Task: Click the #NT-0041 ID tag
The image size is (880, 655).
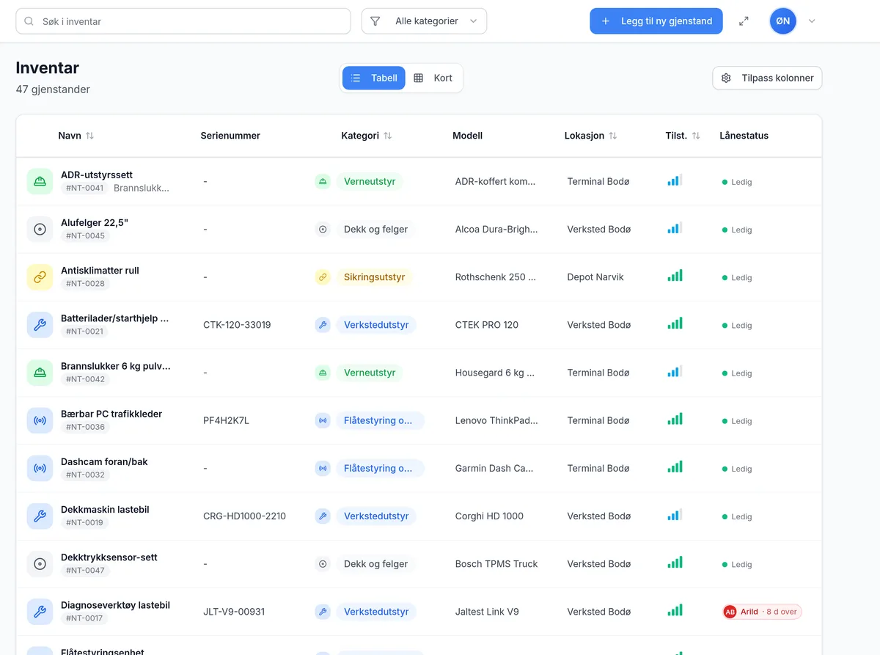Action: pos(84,188)
